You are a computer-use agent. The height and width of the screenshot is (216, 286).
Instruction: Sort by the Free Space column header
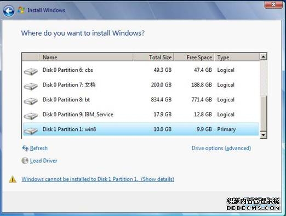coord(194,57)
